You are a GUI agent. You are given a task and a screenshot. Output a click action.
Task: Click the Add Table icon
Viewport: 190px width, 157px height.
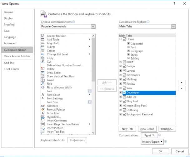[x=42, y=40]
